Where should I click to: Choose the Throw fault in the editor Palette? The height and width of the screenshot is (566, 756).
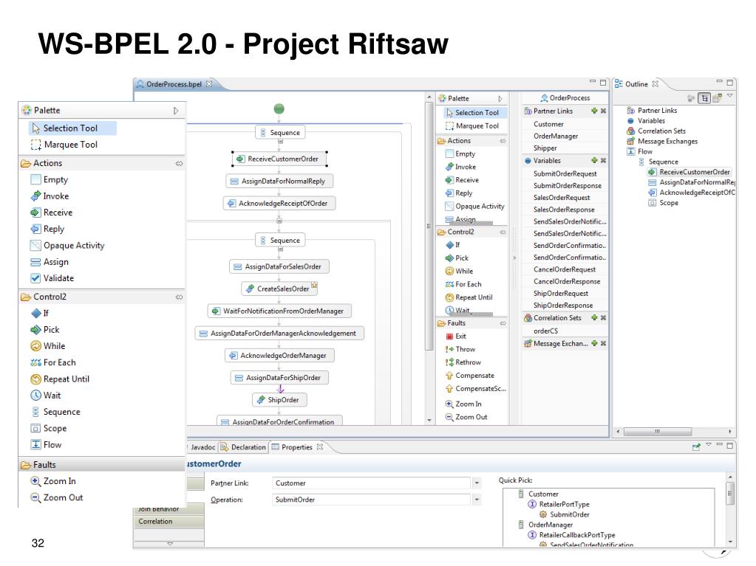tap(460, 349)
